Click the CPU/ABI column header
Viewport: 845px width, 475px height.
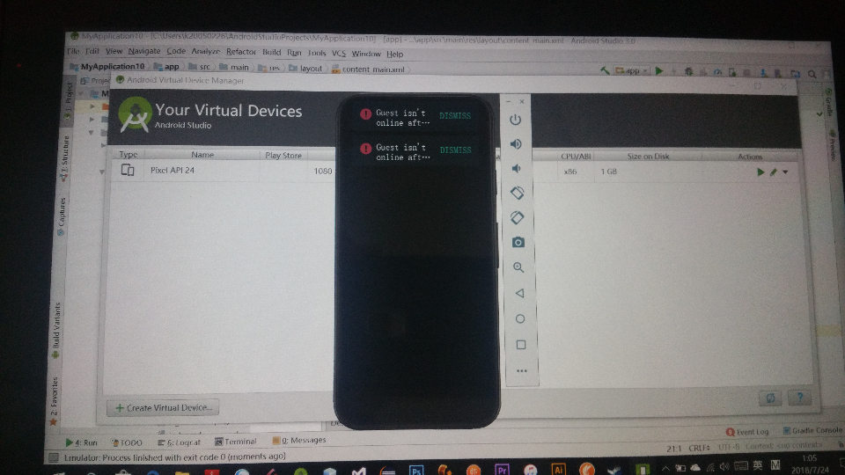click(576, 157)
